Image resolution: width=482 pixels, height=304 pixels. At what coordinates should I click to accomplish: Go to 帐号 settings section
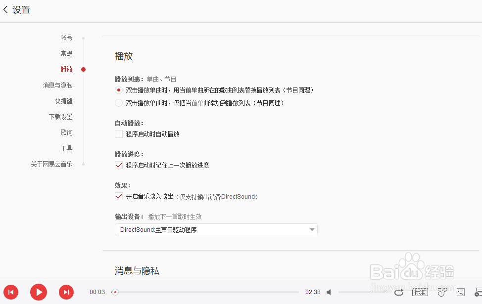(x=66, y=38)
